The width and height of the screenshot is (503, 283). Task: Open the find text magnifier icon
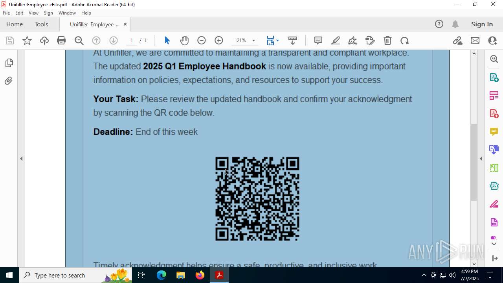(x=79, y=40)
